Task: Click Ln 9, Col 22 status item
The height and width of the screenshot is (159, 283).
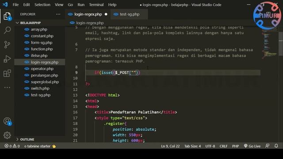Action: click(x=170, y=146)
